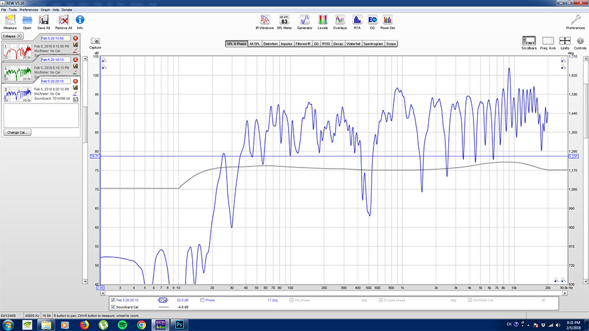Toggle the Soundcard Cal trace checkbox
This screenshot has width=589, height=331.
(112, 307)
